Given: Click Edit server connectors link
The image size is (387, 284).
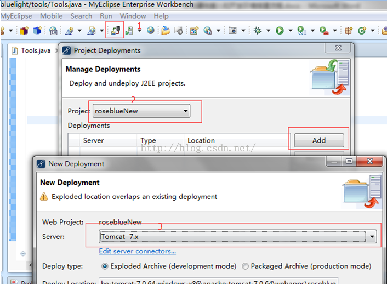Looking at the screenshot, I should (138, 251).
